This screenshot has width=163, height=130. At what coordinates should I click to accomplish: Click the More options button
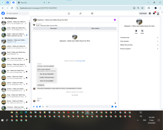point(96,28)
